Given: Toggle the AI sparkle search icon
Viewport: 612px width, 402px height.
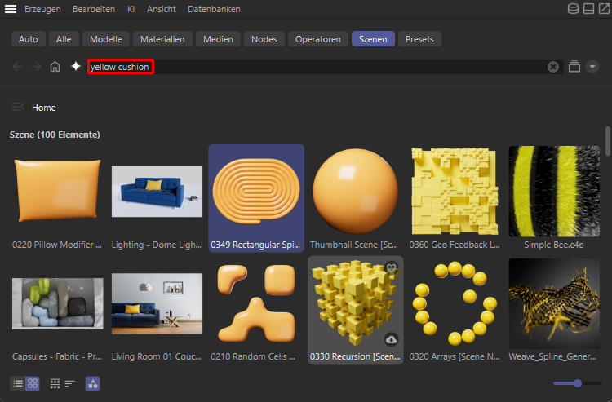Looking at the screenshot, I should click(76, 66).
